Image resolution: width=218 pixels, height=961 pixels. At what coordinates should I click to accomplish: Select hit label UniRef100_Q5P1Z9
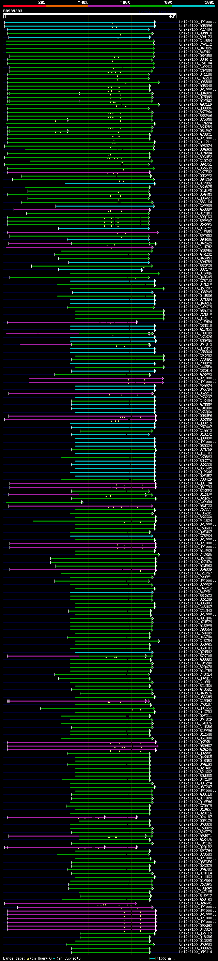pos(196,821)
